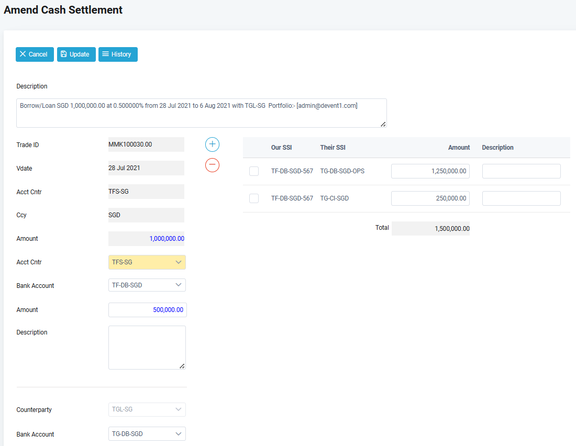Screen dimensions: 576x446
Task: Click the Amount column header in table
Action: (459, 147)
